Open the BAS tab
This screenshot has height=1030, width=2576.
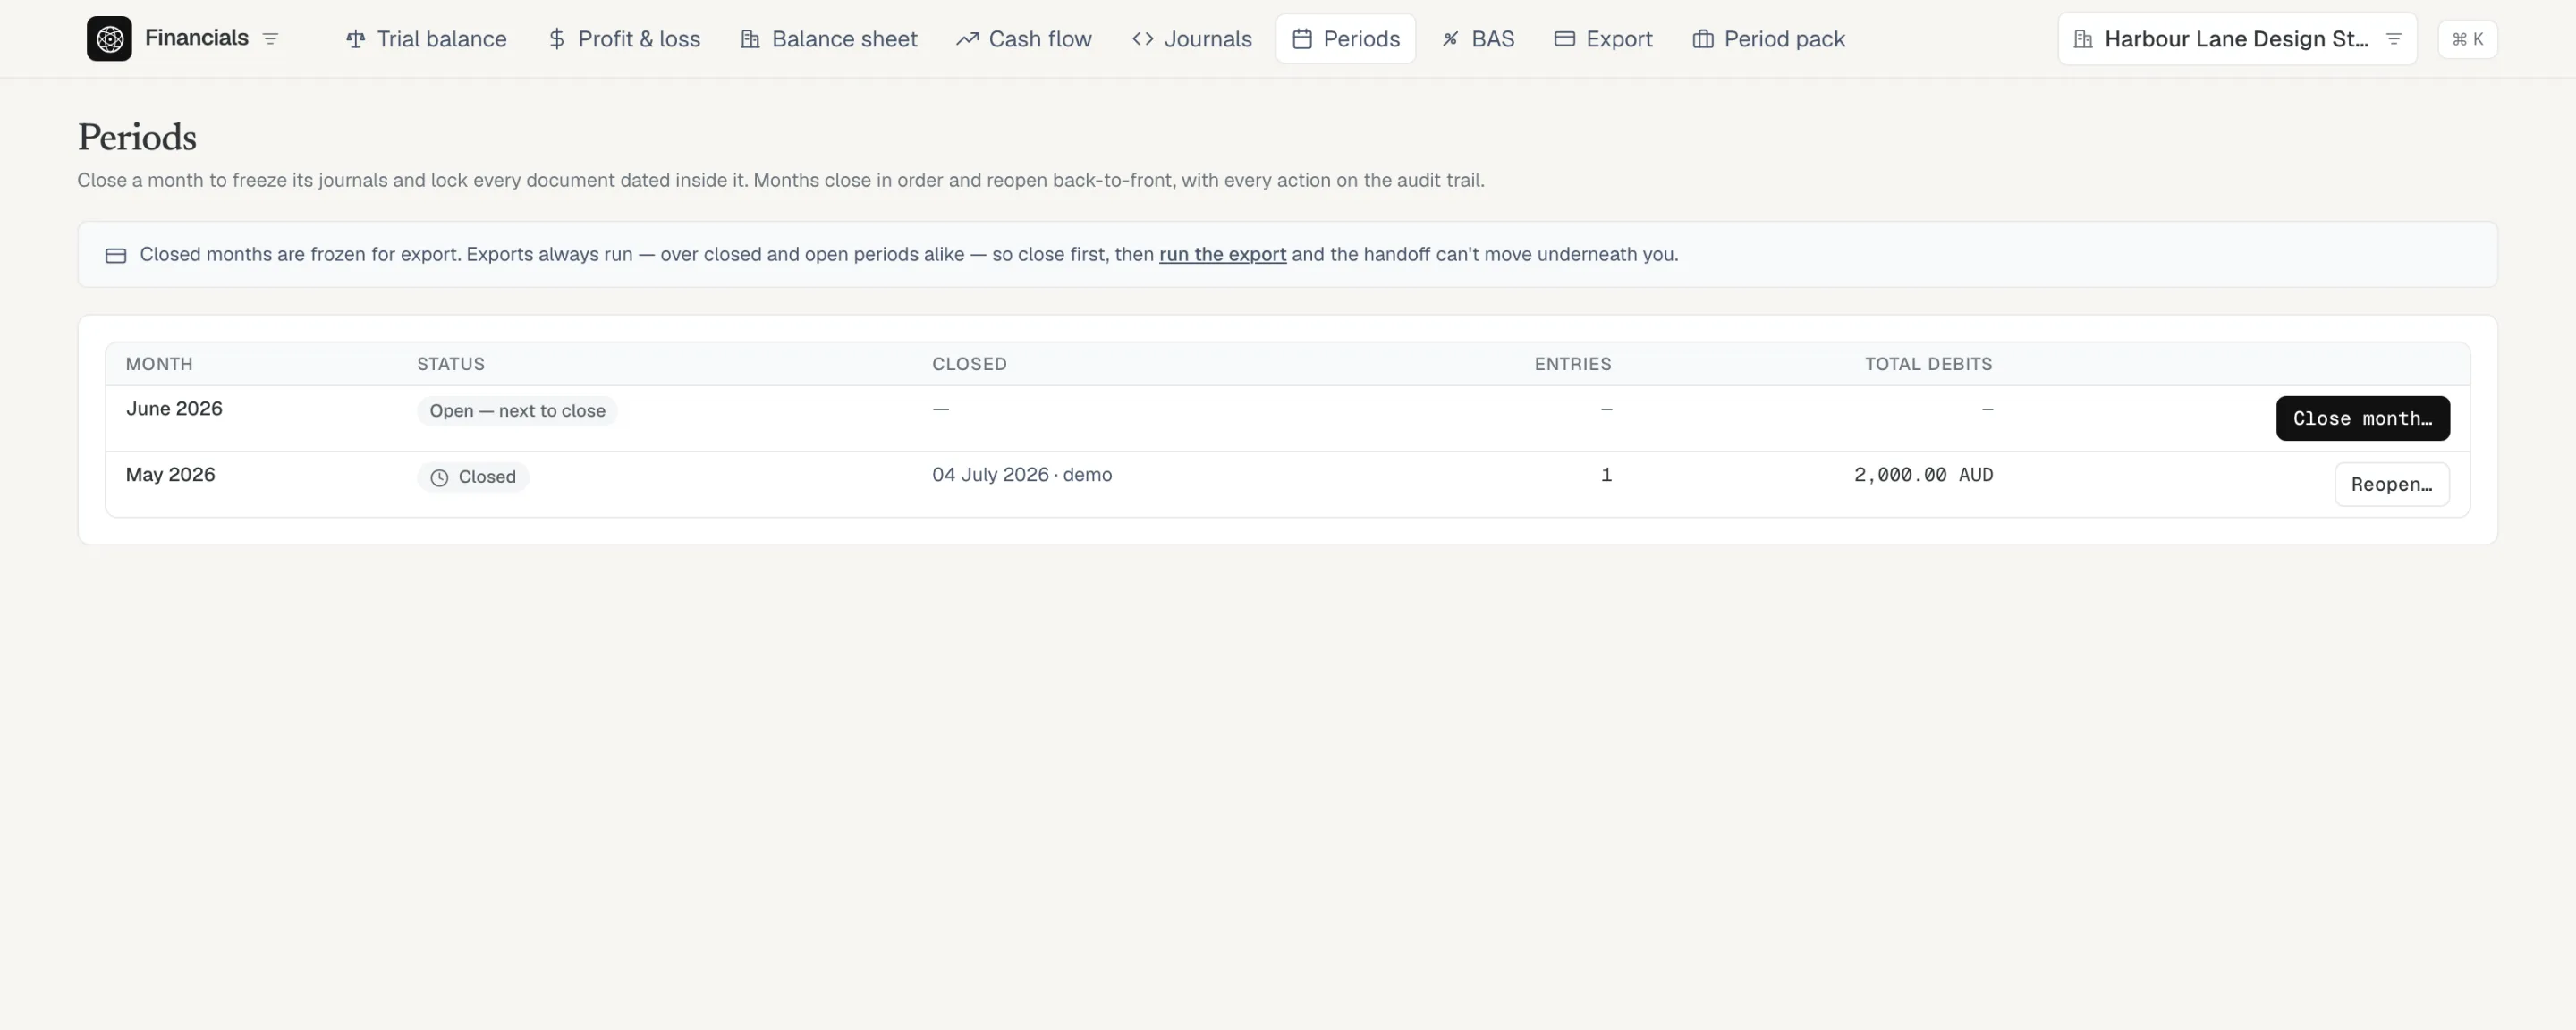1478,39
